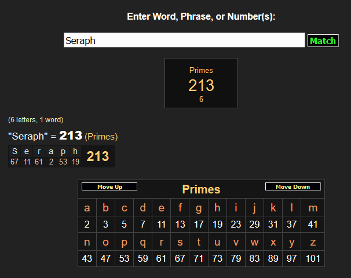Click letter 'n' in the cipher chart
The height and width of the screenshot is (278, 351).
(87, 242)
